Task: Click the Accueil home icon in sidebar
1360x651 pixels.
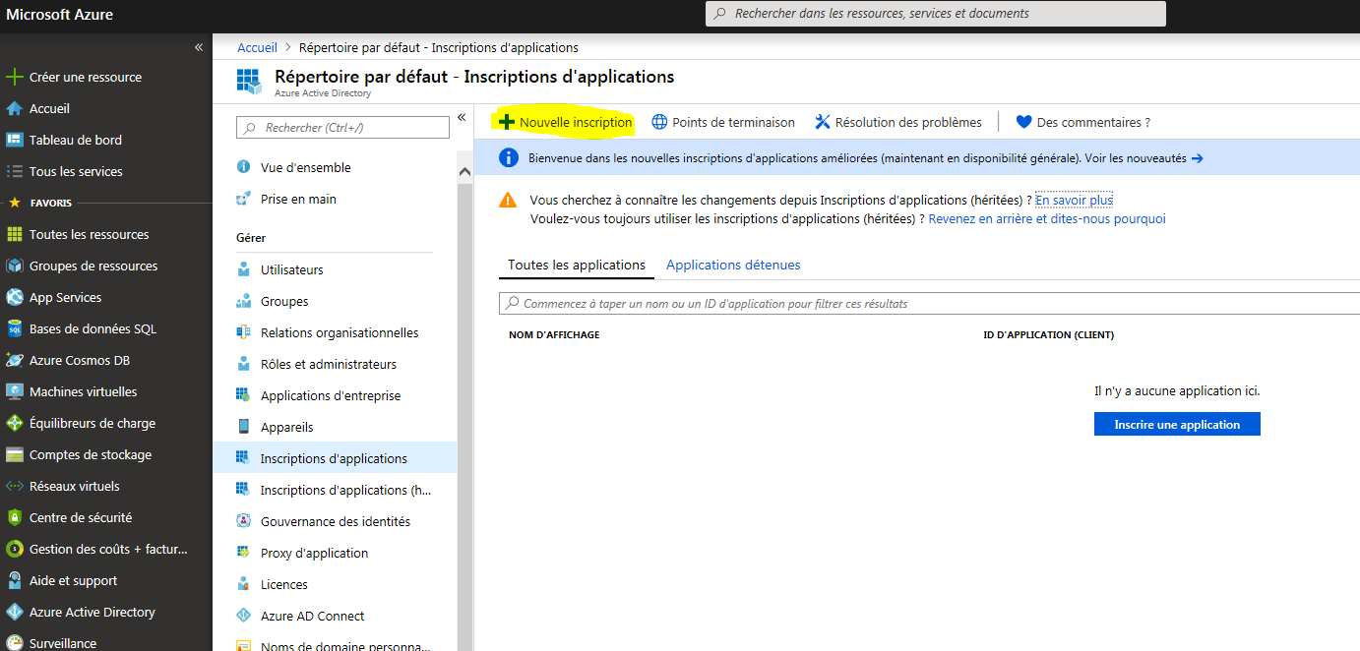Action: pos(15,108)
